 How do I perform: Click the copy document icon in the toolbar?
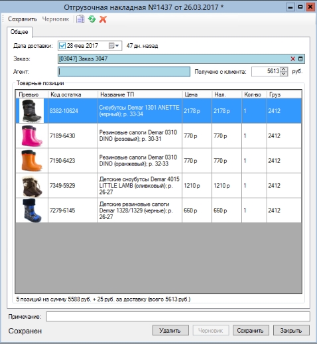80,19
